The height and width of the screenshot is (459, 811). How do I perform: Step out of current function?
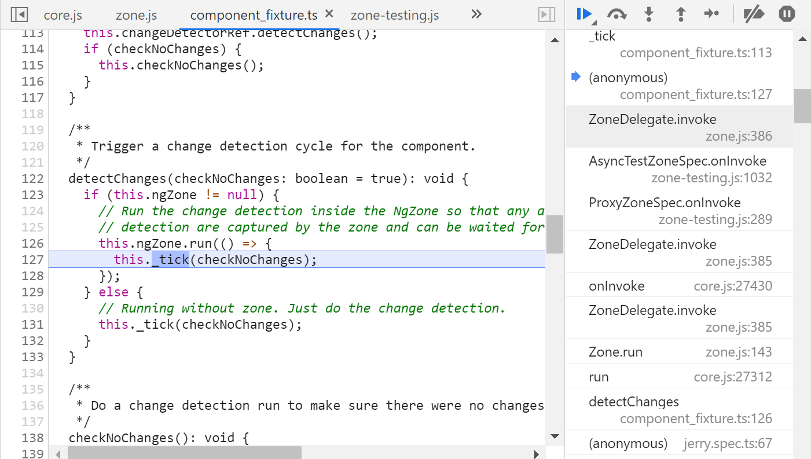681,14
